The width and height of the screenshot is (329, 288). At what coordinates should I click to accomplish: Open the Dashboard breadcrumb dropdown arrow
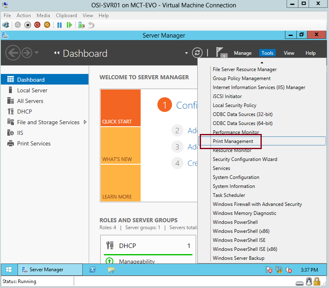pos(186,53)
